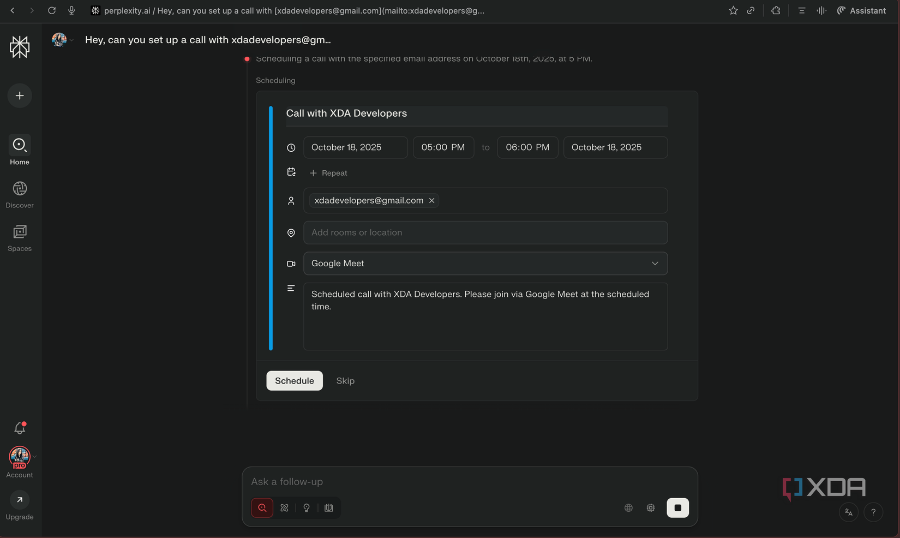Viewport: 900px width, 538px height.
Task: Open the globe sources selector
Action: (x=628, y=508)
